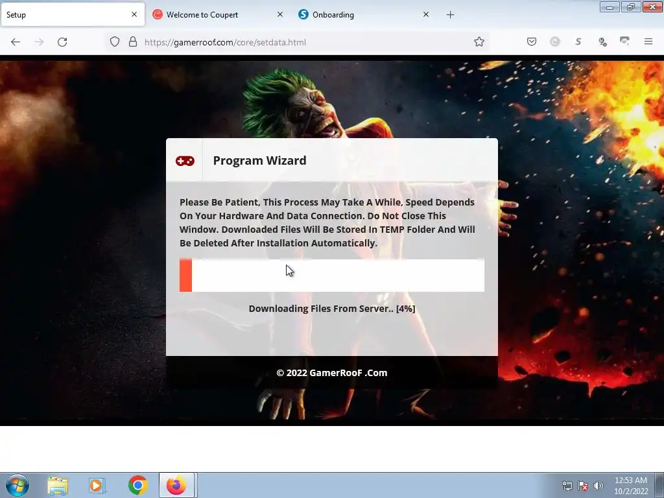Click the download progress bar
664x498 pixels.
click(x=332, y=275)
